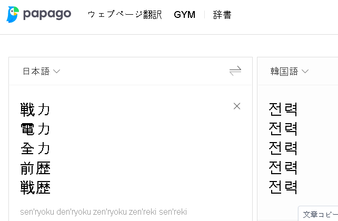
Task: Swap the source and target languages
Action: (x=235, y=71)
